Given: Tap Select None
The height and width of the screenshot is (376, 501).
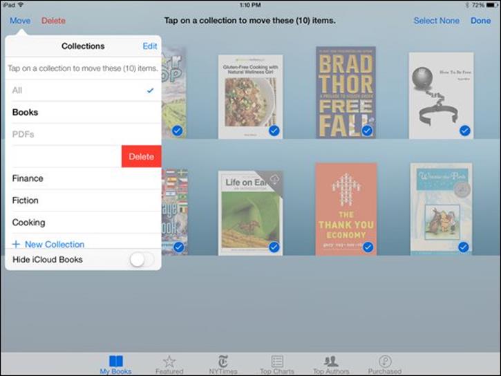Looking at the screenshot, I should pos(437,21).
